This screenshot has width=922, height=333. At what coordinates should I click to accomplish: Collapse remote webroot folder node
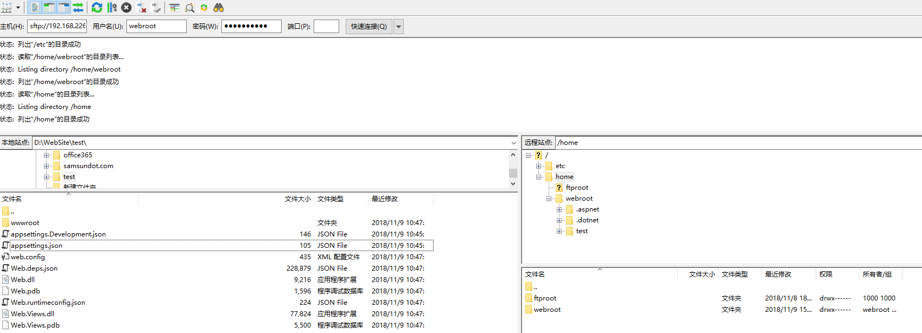tap(549, 198)
